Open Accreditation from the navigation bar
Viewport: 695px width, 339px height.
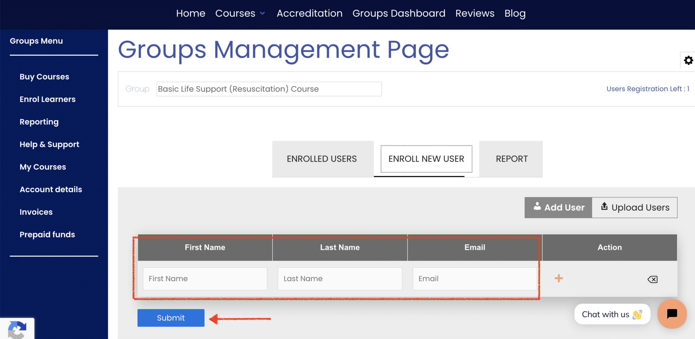[309, 13]
